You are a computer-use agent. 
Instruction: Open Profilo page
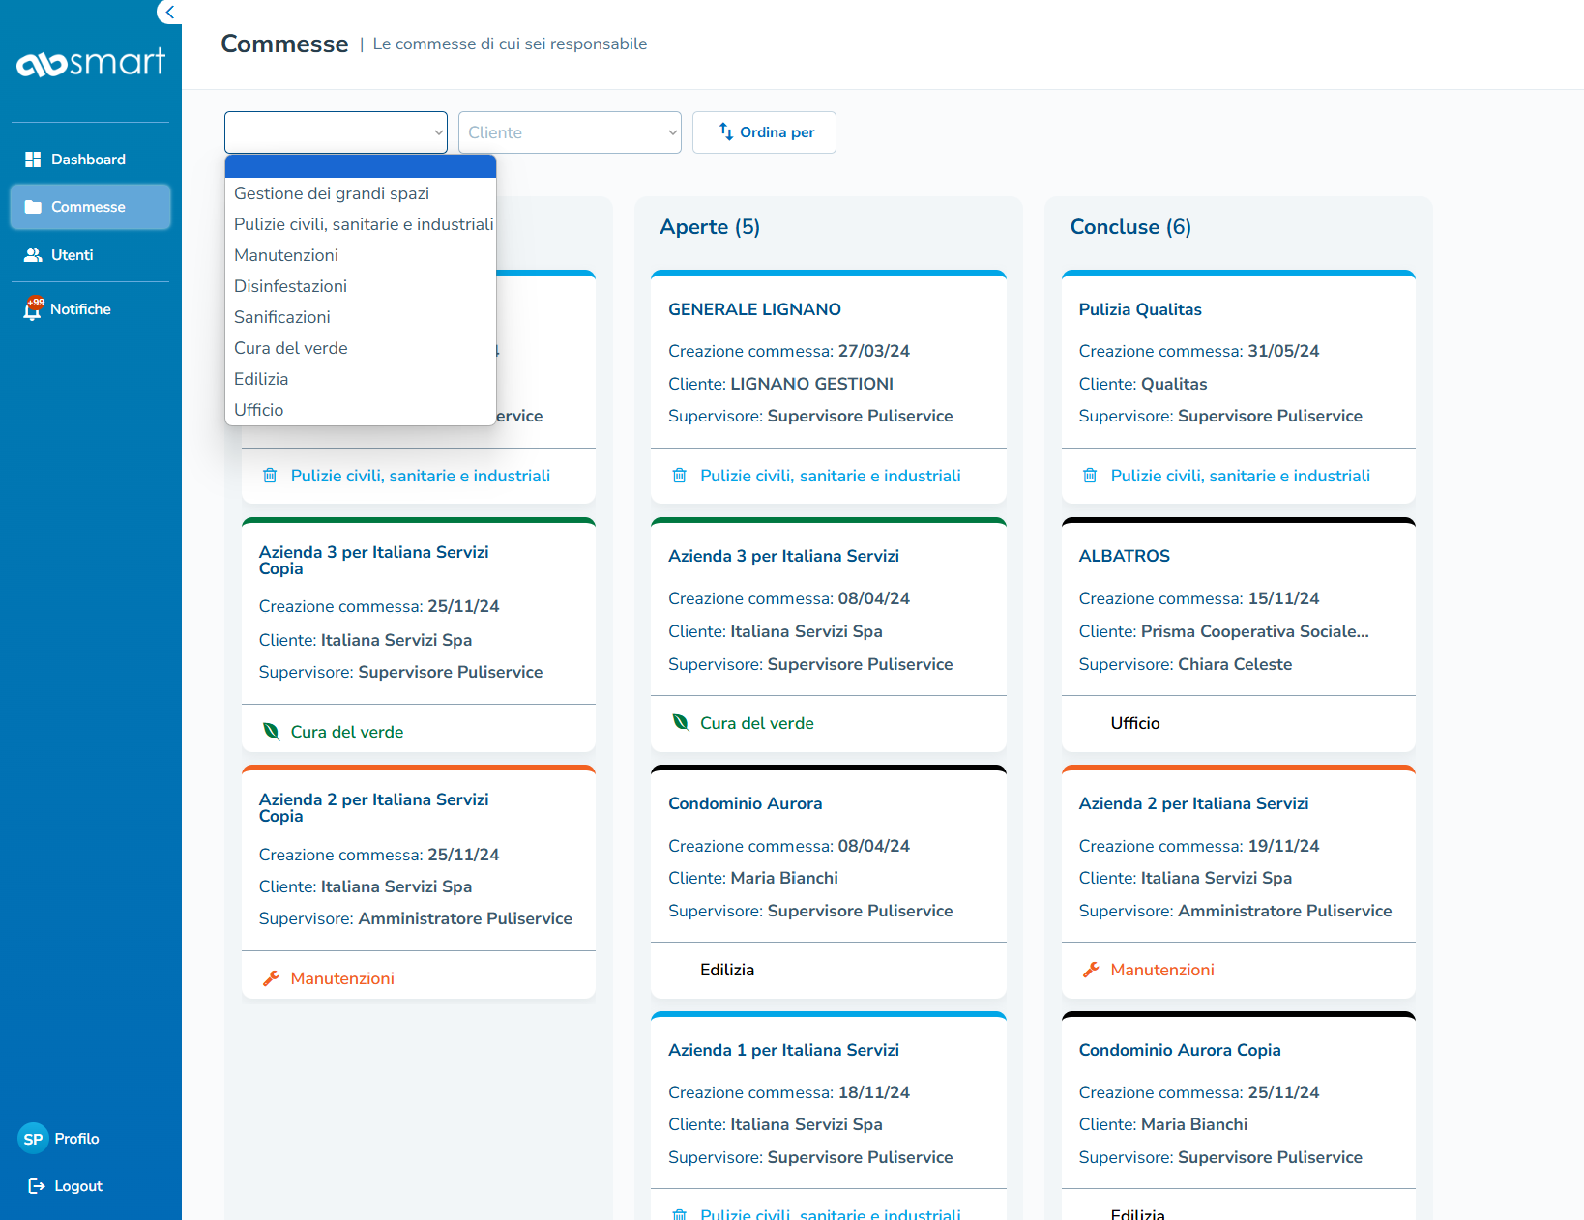60,1139
